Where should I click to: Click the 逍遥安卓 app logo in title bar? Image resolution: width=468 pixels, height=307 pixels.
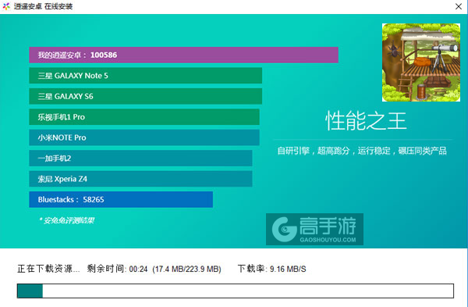point(6,6)
